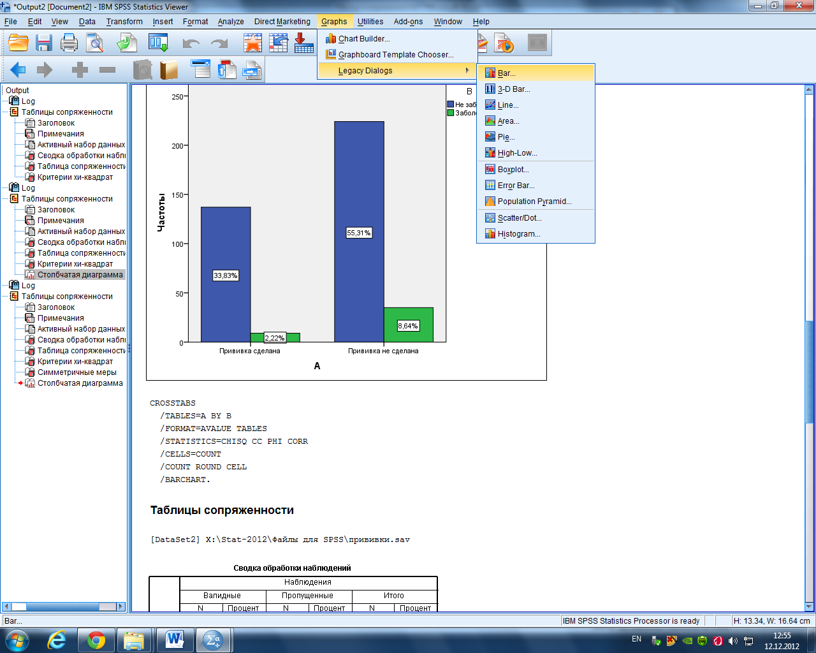Click the Go to Case icon

(x=279, y=43)
